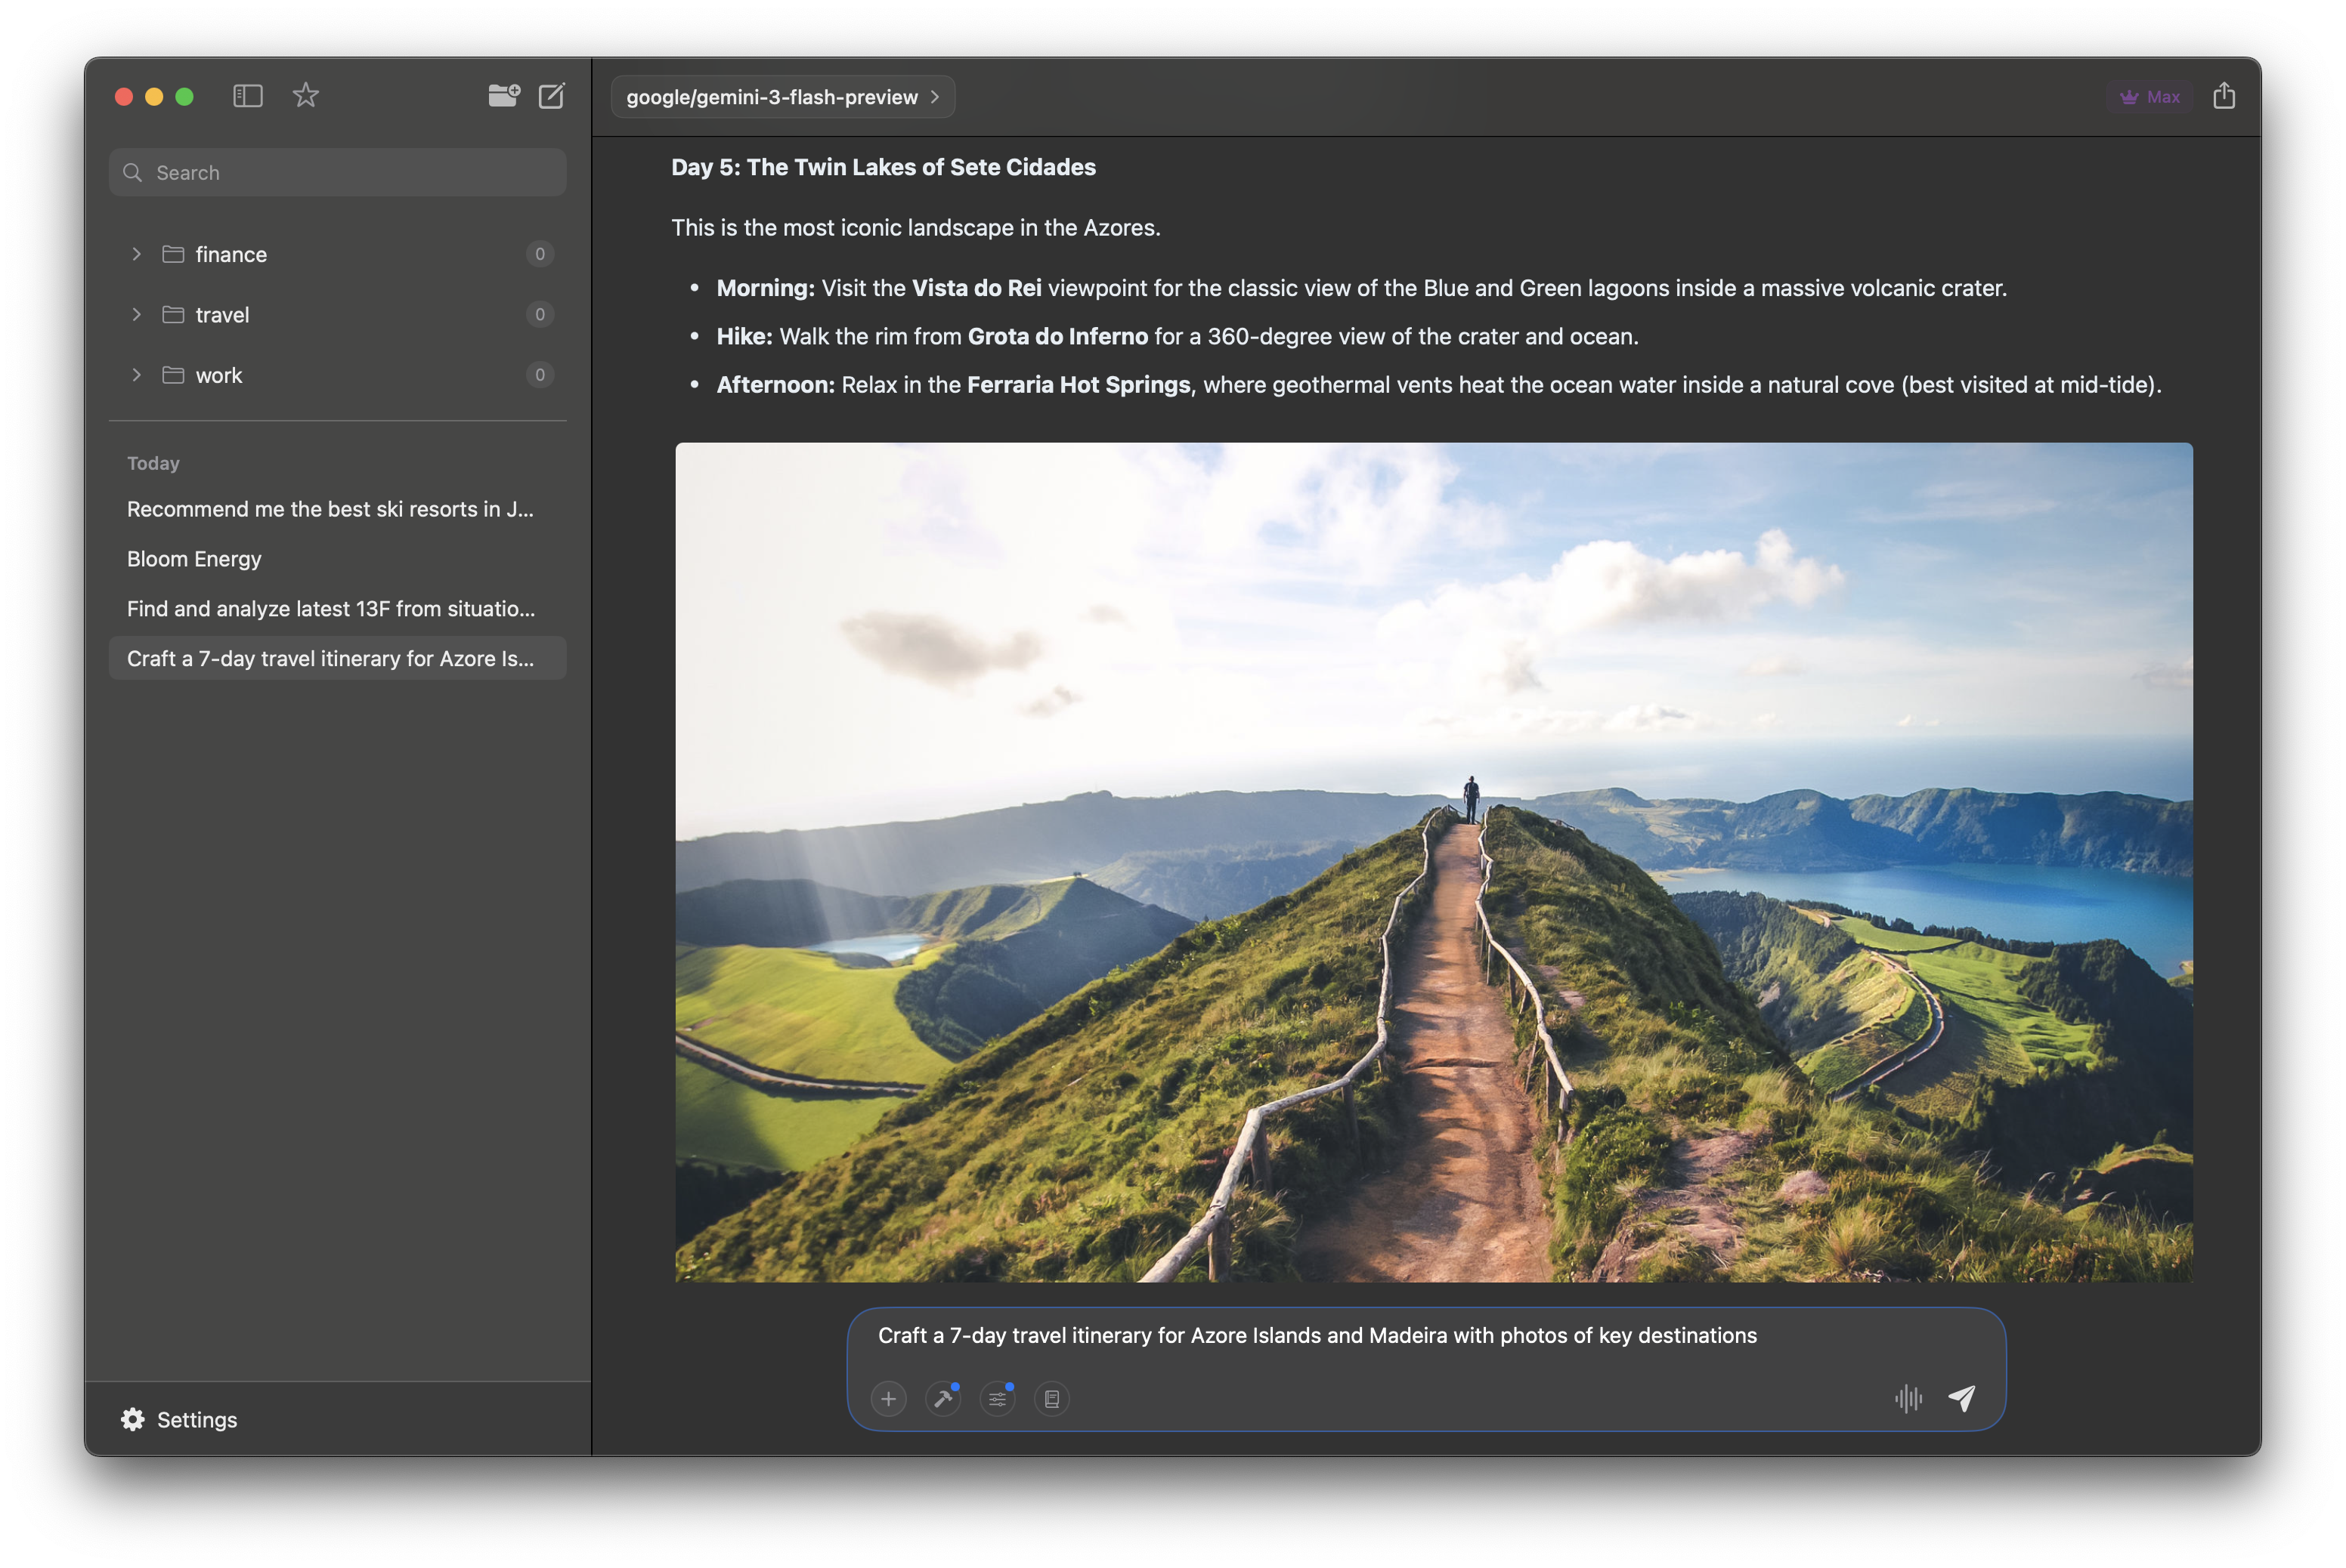
Task: Click the star favorites icon
Action: (305, 95)
